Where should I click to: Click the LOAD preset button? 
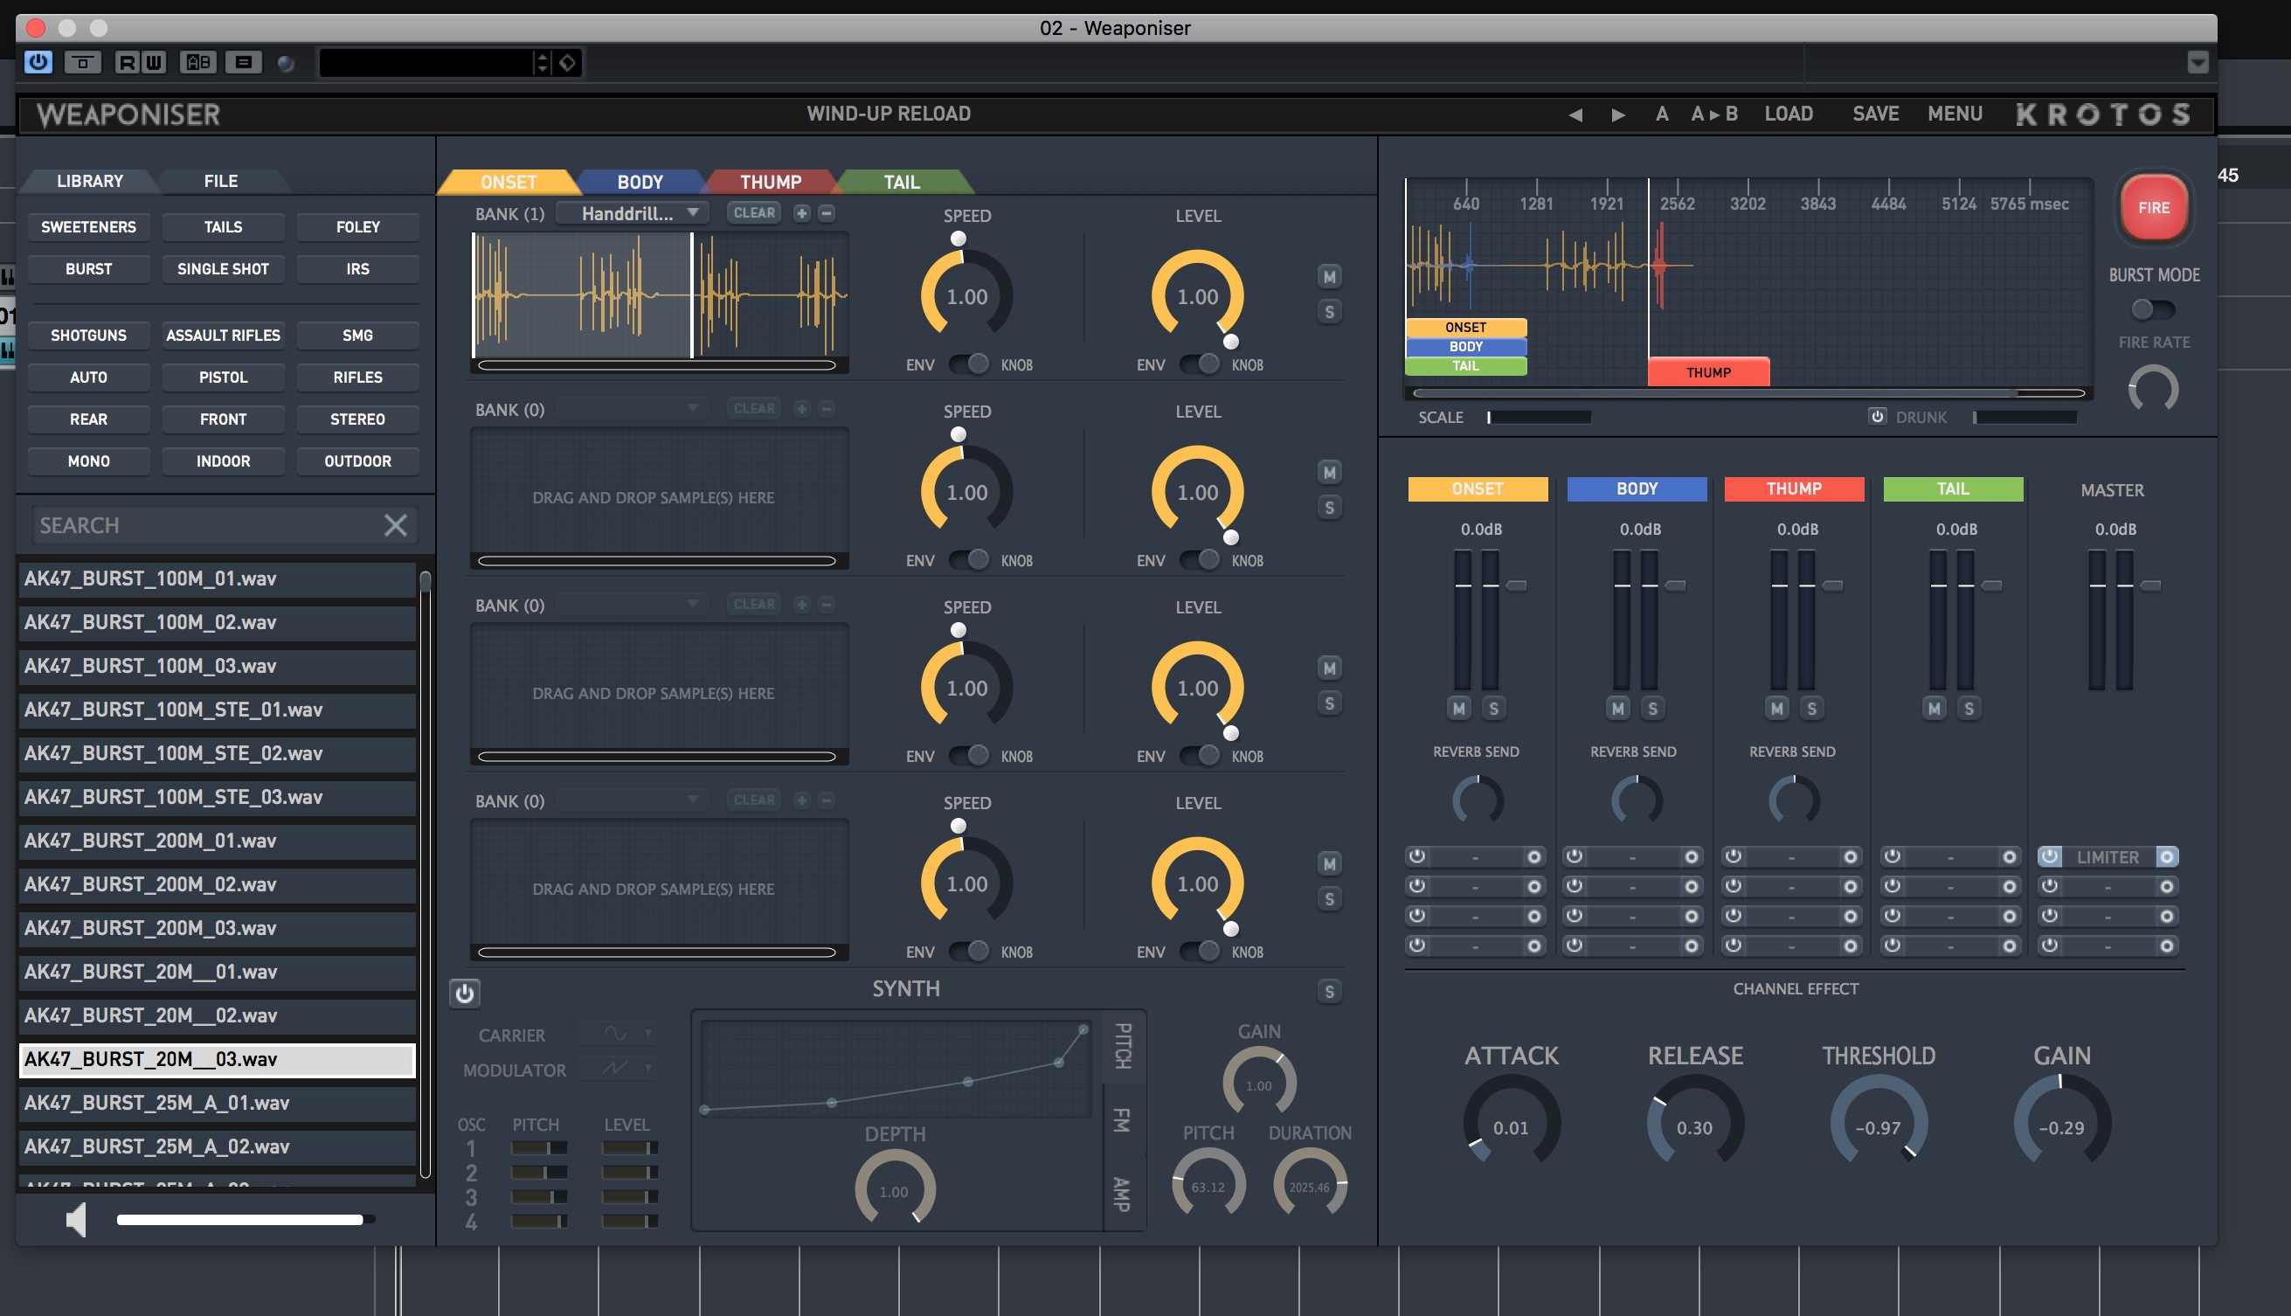(1789, 114)
